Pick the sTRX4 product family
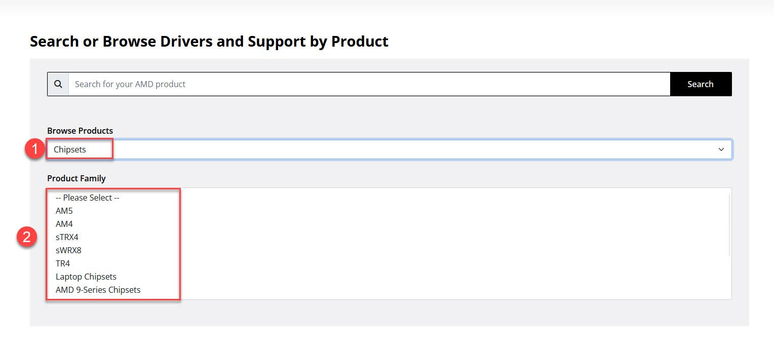 click(67, 237)
